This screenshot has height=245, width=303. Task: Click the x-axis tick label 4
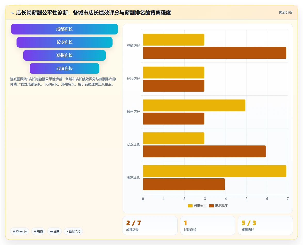tap(226, 199)
